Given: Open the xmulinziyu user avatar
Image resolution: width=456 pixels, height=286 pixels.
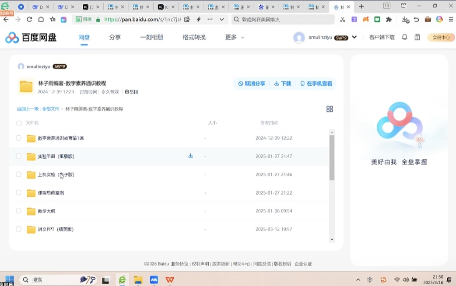Looking at the screenshot, I should 299,38.
